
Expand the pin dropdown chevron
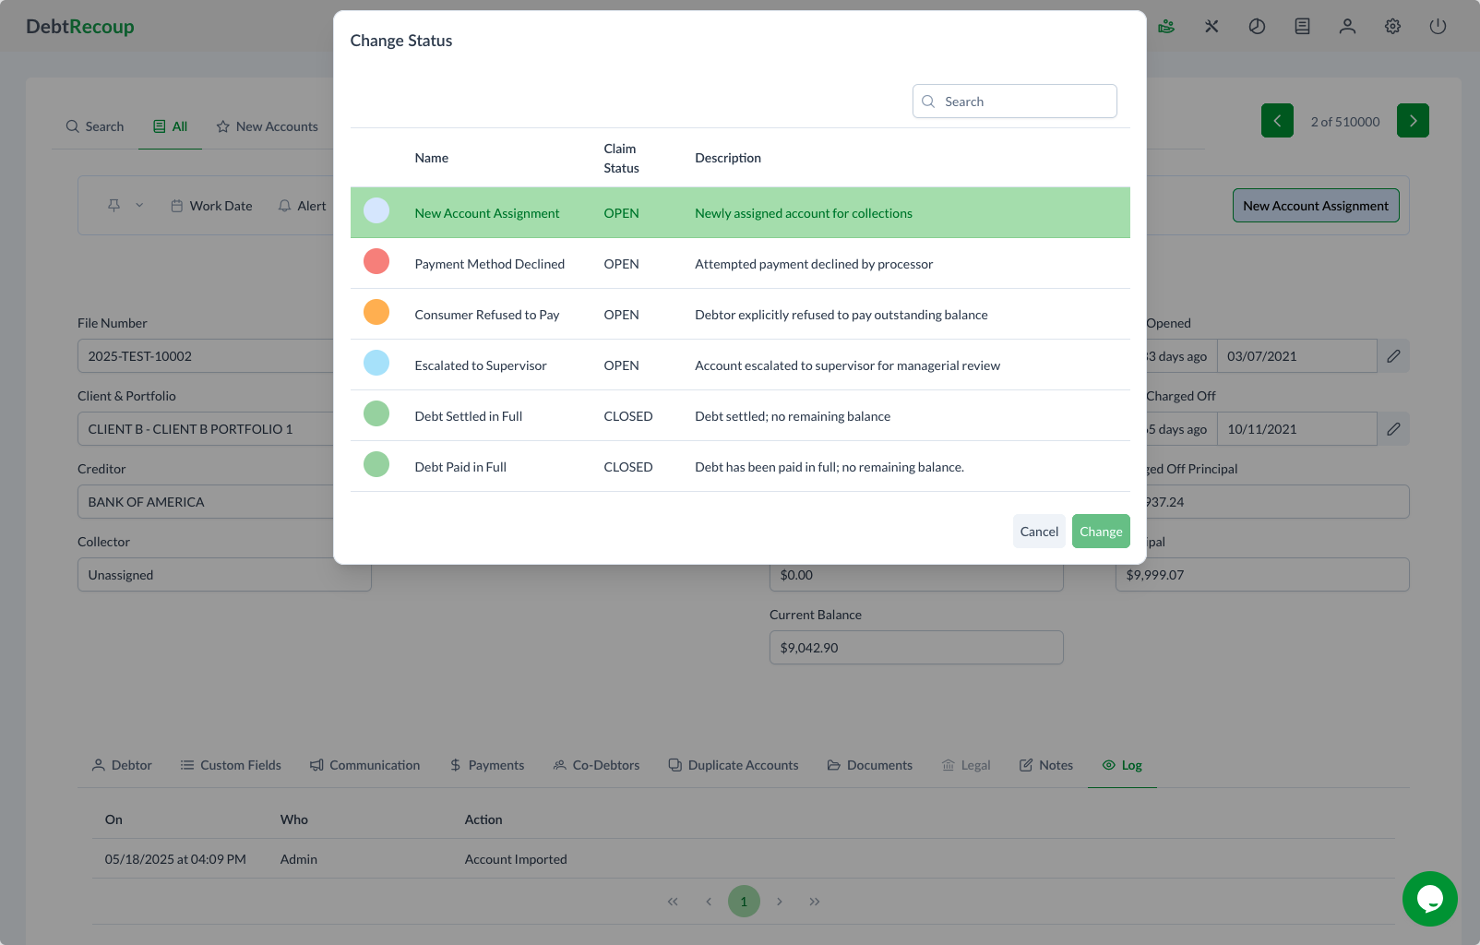[x=139, y=206]
